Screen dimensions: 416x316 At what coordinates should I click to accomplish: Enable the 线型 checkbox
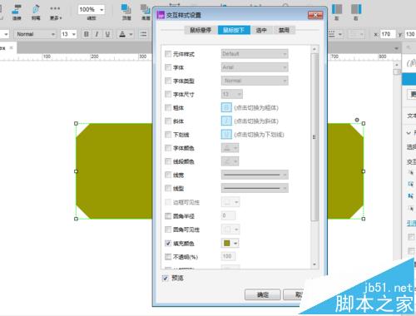pyautogui.click(x=168, y=188)
